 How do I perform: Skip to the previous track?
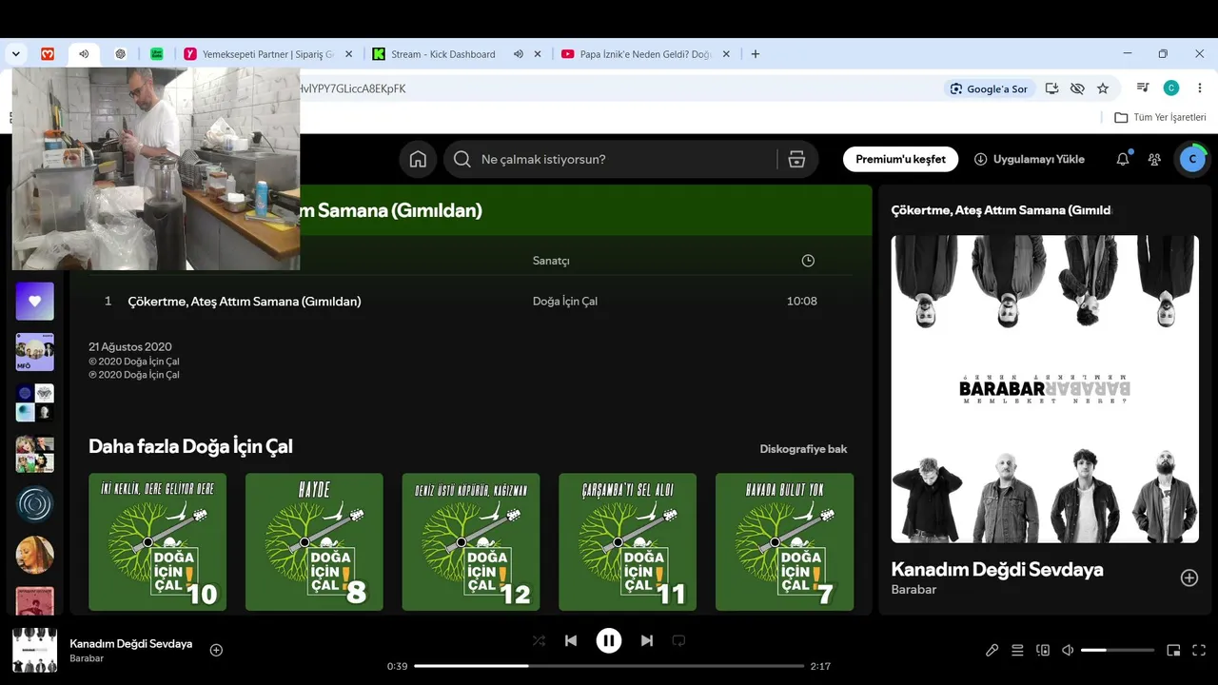click(x=571, y=640)
